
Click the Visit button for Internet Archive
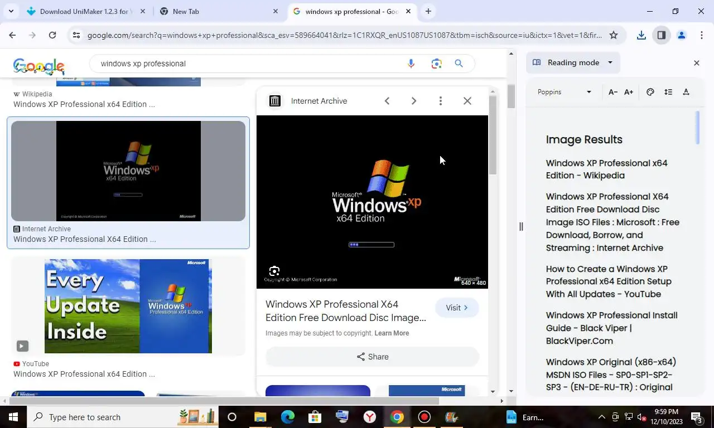[x=457, y=308]
